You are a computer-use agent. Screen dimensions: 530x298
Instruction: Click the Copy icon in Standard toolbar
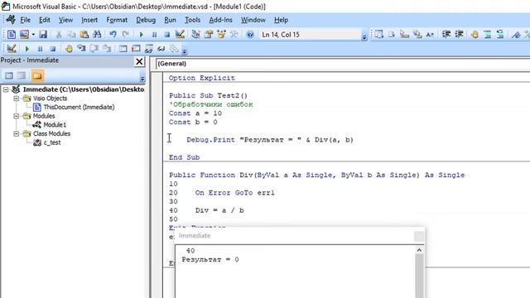click(x=71, y=35)
